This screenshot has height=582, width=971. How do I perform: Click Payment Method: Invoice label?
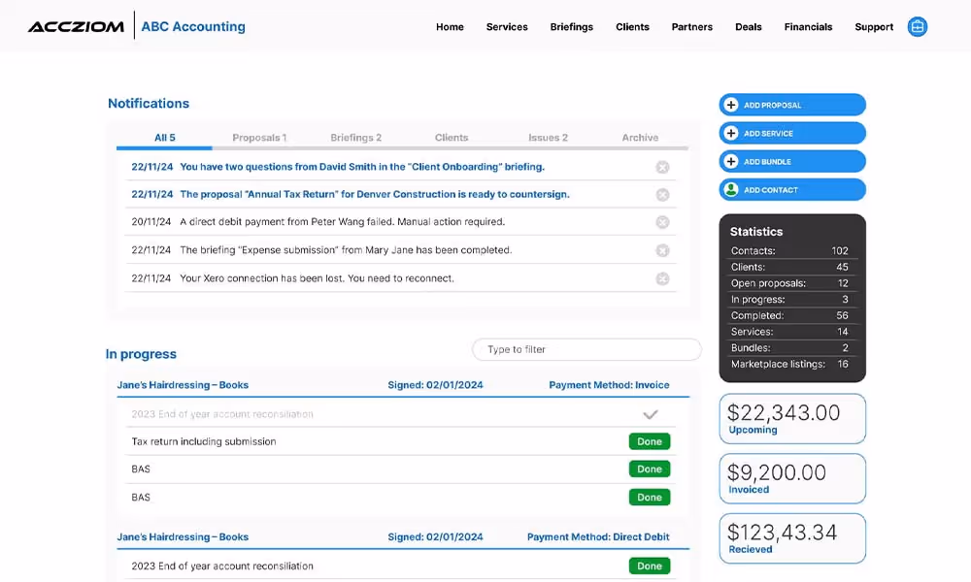click(x=610, y=385)
